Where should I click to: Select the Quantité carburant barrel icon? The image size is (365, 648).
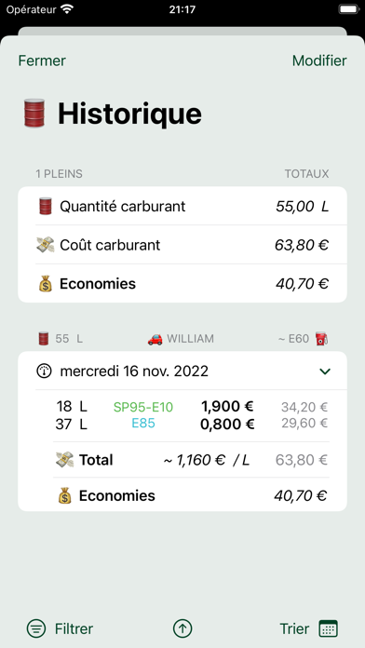click(46, 206)
